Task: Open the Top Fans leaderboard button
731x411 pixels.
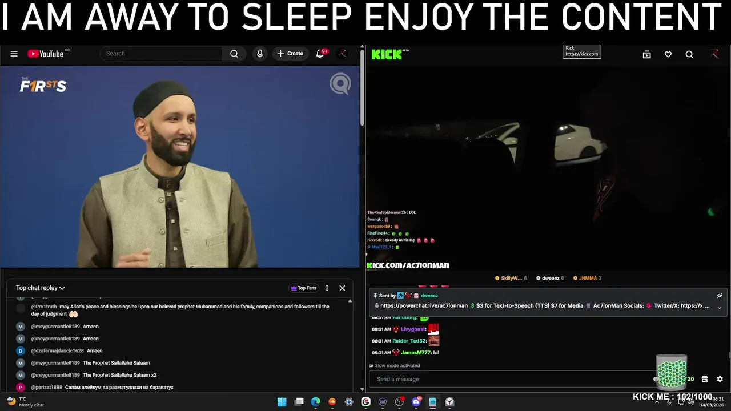Action: (x=303, y=288)
